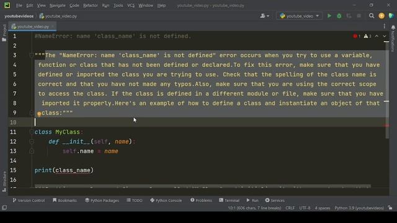Open the File menu
Screen dimensions: 397x223
click(19, 6)
